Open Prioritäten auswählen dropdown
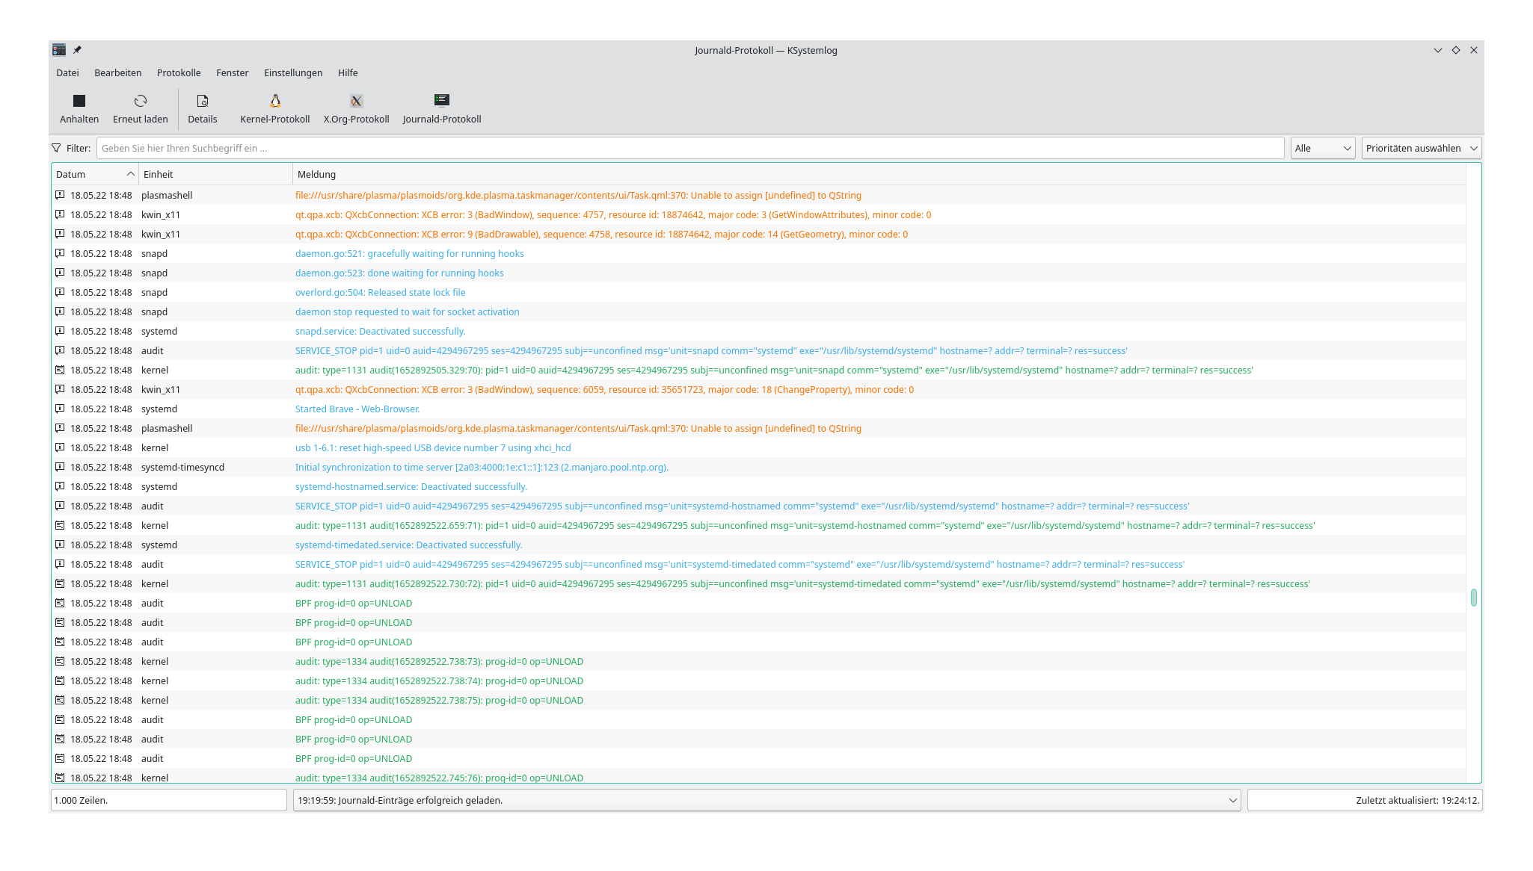Viewport: 1533px width, 871px height. 1422,148
